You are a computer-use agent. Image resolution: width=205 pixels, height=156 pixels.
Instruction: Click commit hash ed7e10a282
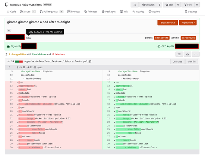point(188,38)
